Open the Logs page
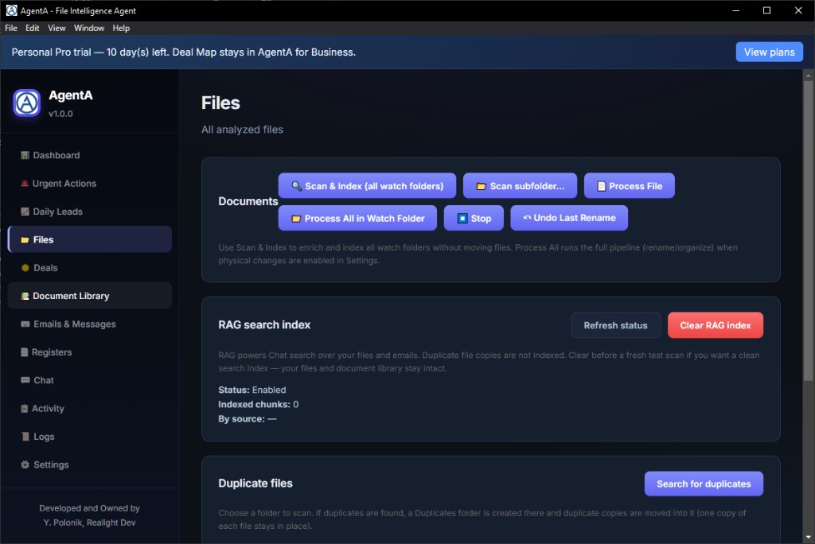Image resolution: width=815 pixels, height=544 pixels. (89, 437)
